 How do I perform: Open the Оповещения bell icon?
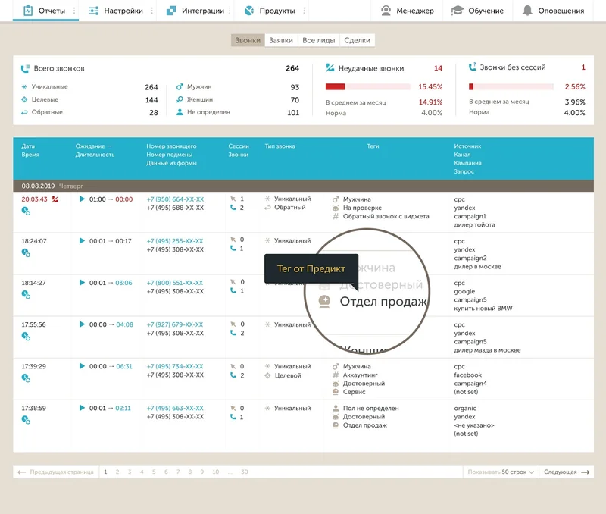click(x=527, y=11)
